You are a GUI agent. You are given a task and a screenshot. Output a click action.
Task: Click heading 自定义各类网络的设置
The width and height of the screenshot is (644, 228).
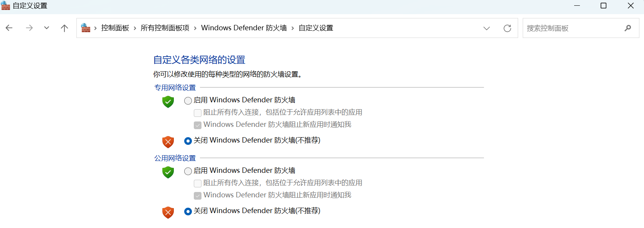click(x=199, y=60)
